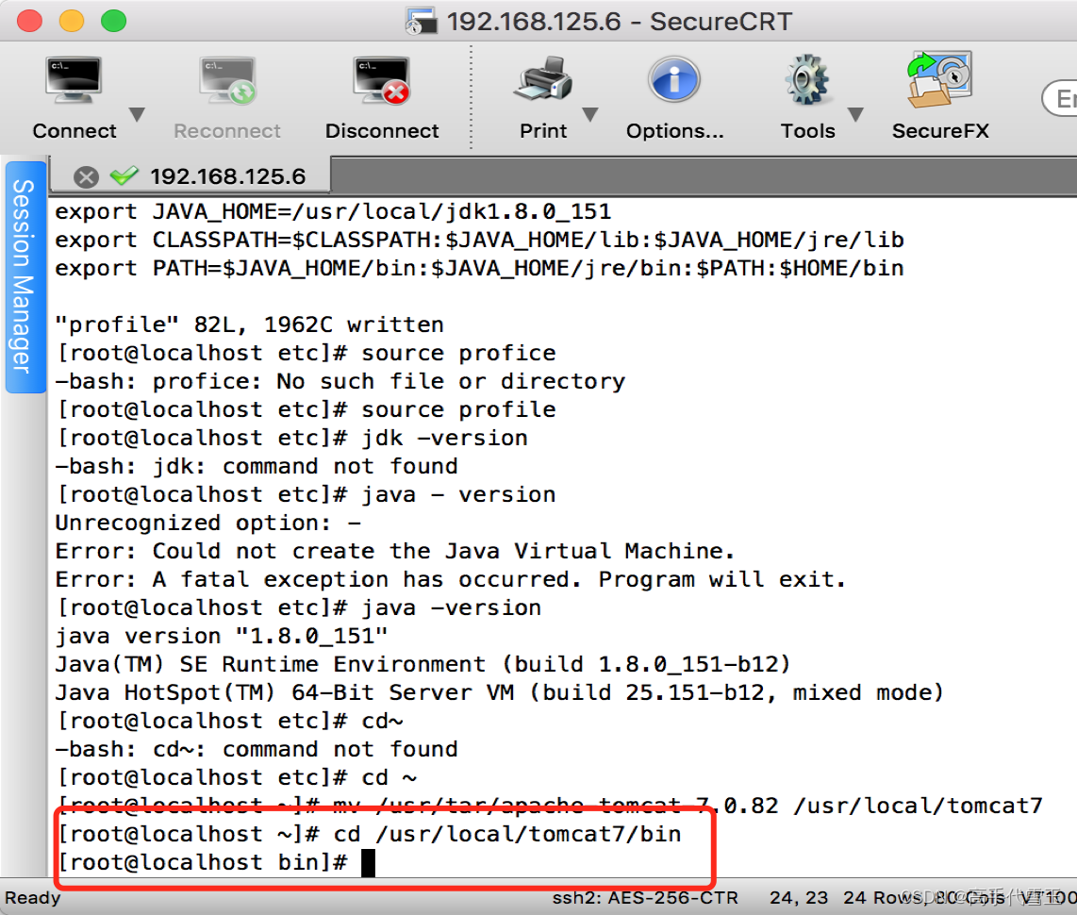Click the Ready indicator in the status bar
This screenshot has height=915, width=1077.
[32, 897]
